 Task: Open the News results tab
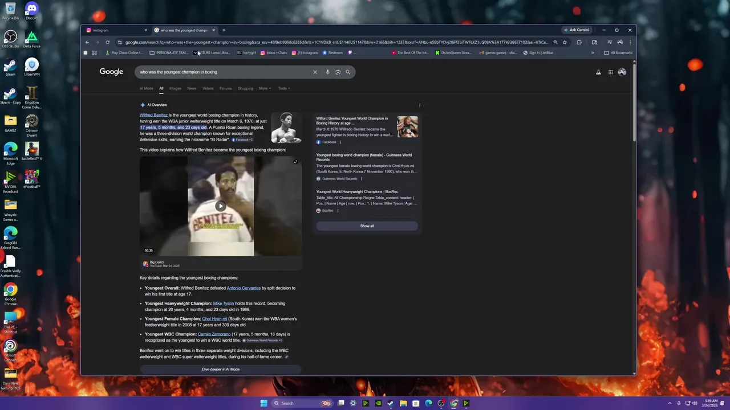pyautogui.click(x=192, y=88)
